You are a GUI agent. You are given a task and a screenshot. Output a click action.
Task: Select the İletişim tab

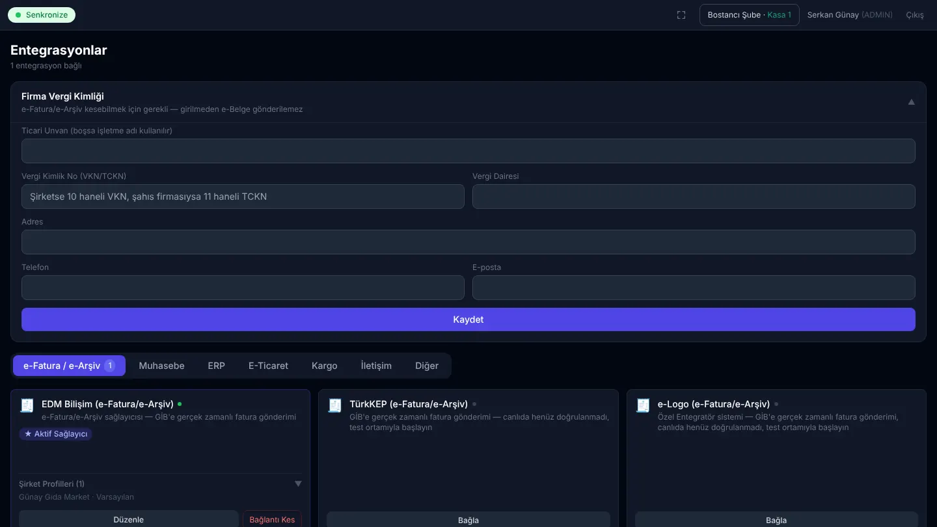tap(376, 366)
